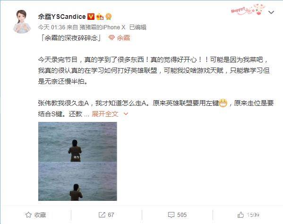This screenshot has width=283, height=224.
Task: Click the gold medal badge icon
Action: (109, 17)
